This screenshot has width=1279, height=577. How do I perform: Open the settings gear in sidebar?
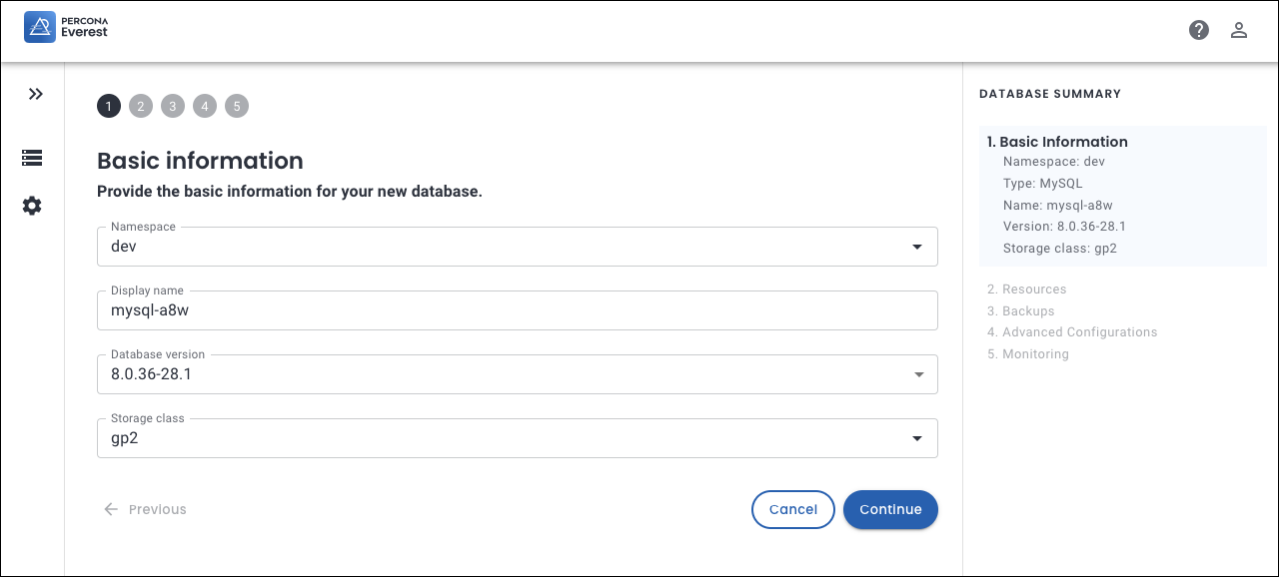point(32,206)
